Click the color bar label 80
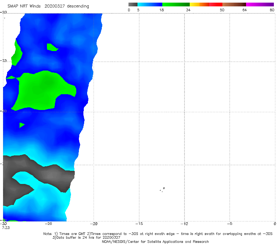The height and width of the screenshot is (244, 278). pyautogui.click(x=272, y=10)
